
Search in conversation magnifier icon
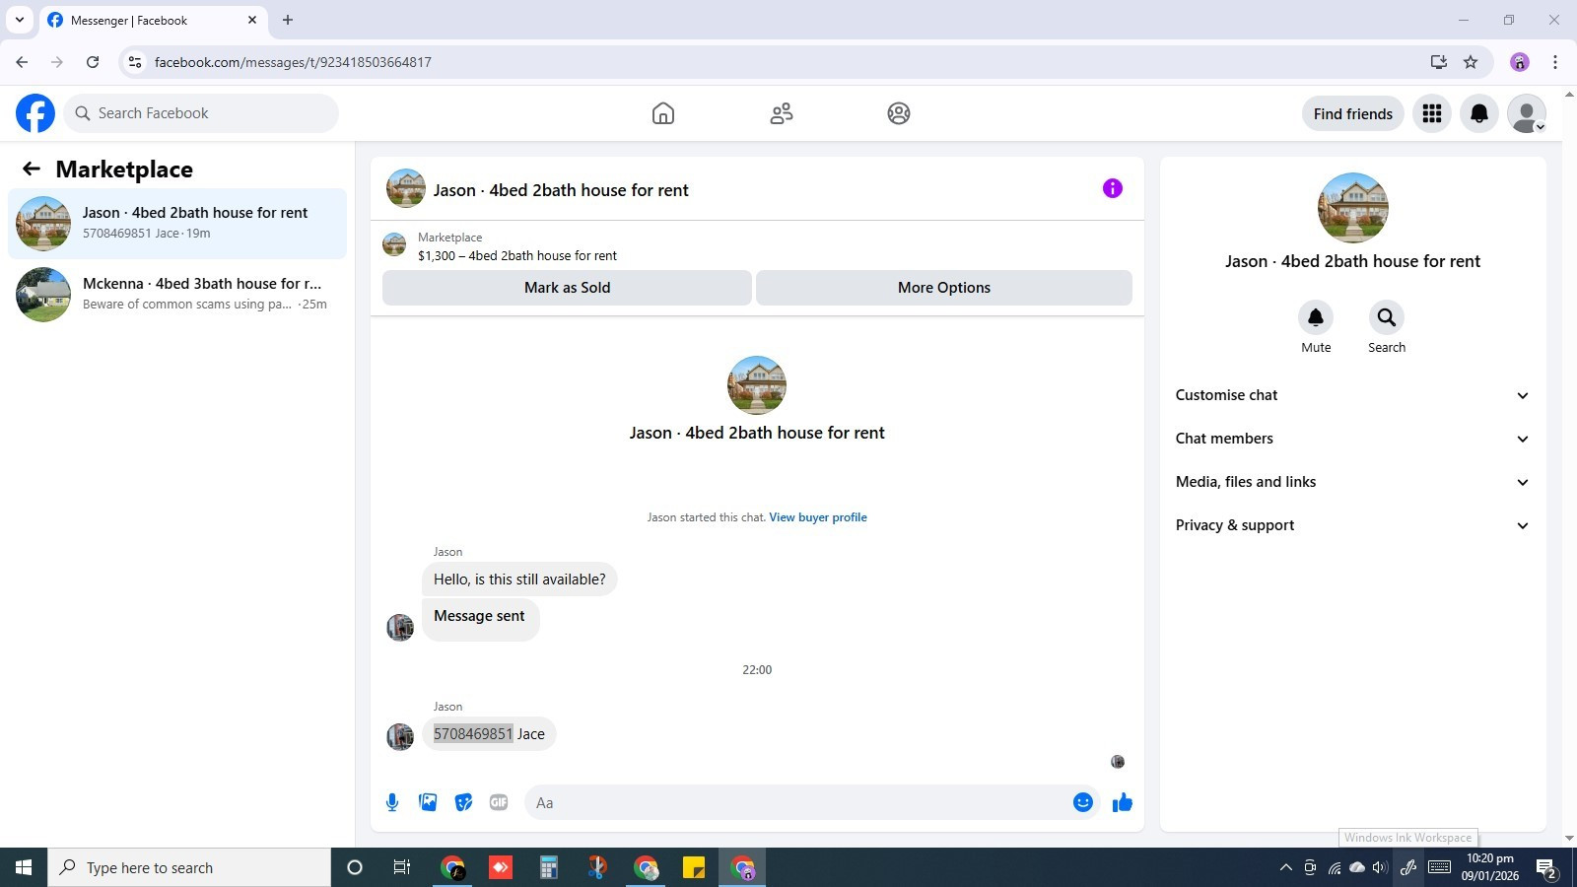click(x=1387, y=317)
